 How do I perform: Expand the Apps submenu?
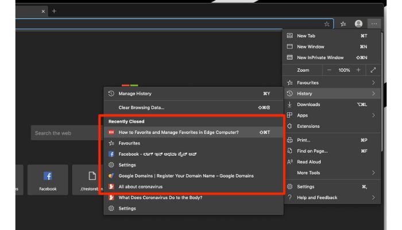pos(331,115)
